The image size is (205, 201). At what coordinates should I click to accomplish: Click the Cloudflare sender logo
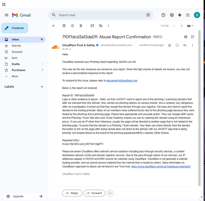(55, 47)
